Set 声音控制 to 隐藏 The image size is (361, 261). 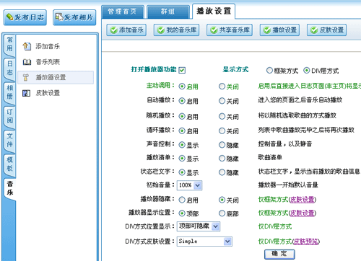(x=222, y=145)
